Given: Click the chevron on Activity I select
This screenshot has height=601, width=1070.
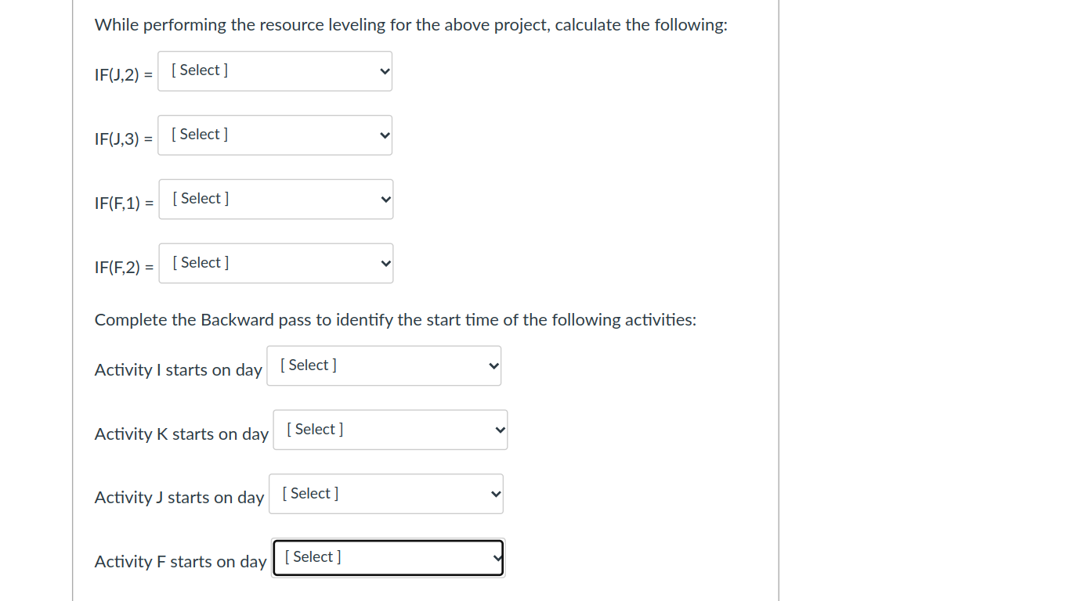Looking at the screenshot, I should tap(492, 365).
